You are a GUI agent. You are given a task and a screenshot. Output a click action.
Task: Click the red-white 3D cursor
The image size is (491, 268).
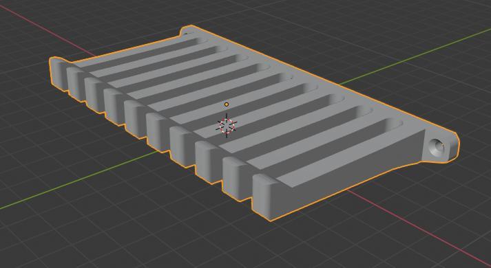point(227,126)
